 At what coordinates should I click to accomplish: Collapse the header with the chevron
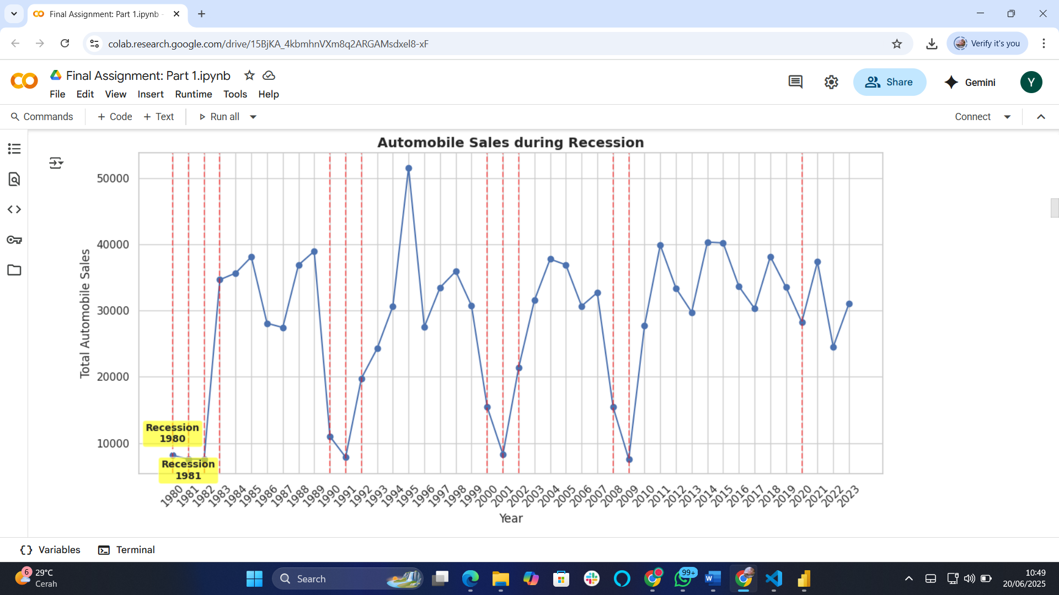(1041, 116)
